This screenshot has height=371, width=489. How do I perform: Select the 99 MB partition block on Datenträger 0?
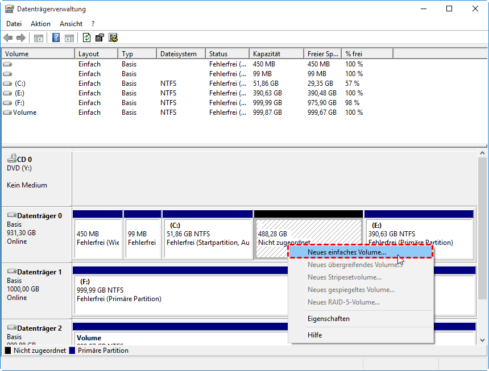click(x=143, y=235)
